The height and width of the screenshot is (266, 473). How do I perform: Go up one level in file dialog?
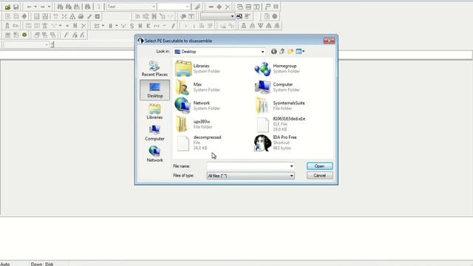(282, 52)
